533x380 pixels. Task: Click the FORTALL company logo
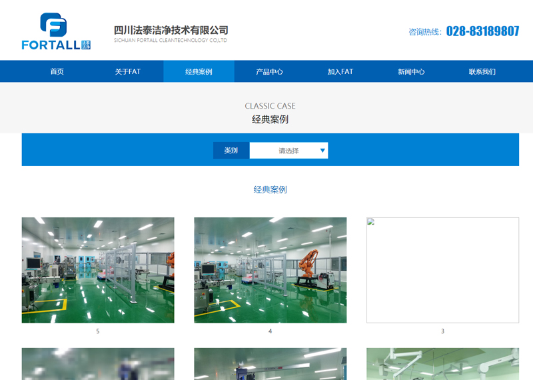pyautogui.click(x=56, y=31)
